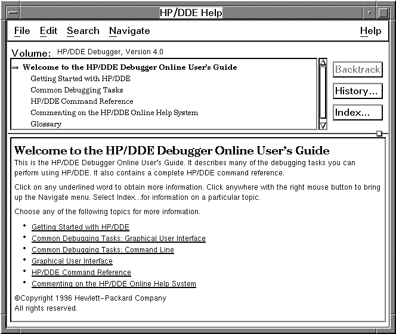Click the HP/DDE Help title bar
The image size is (396, 334).
(191, 13)
